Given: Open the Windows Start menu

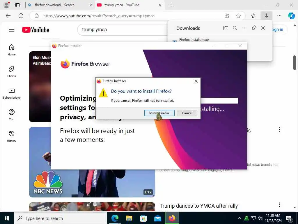Looking at the screenshot, I should pyautogui.click(x=7, y=218).
